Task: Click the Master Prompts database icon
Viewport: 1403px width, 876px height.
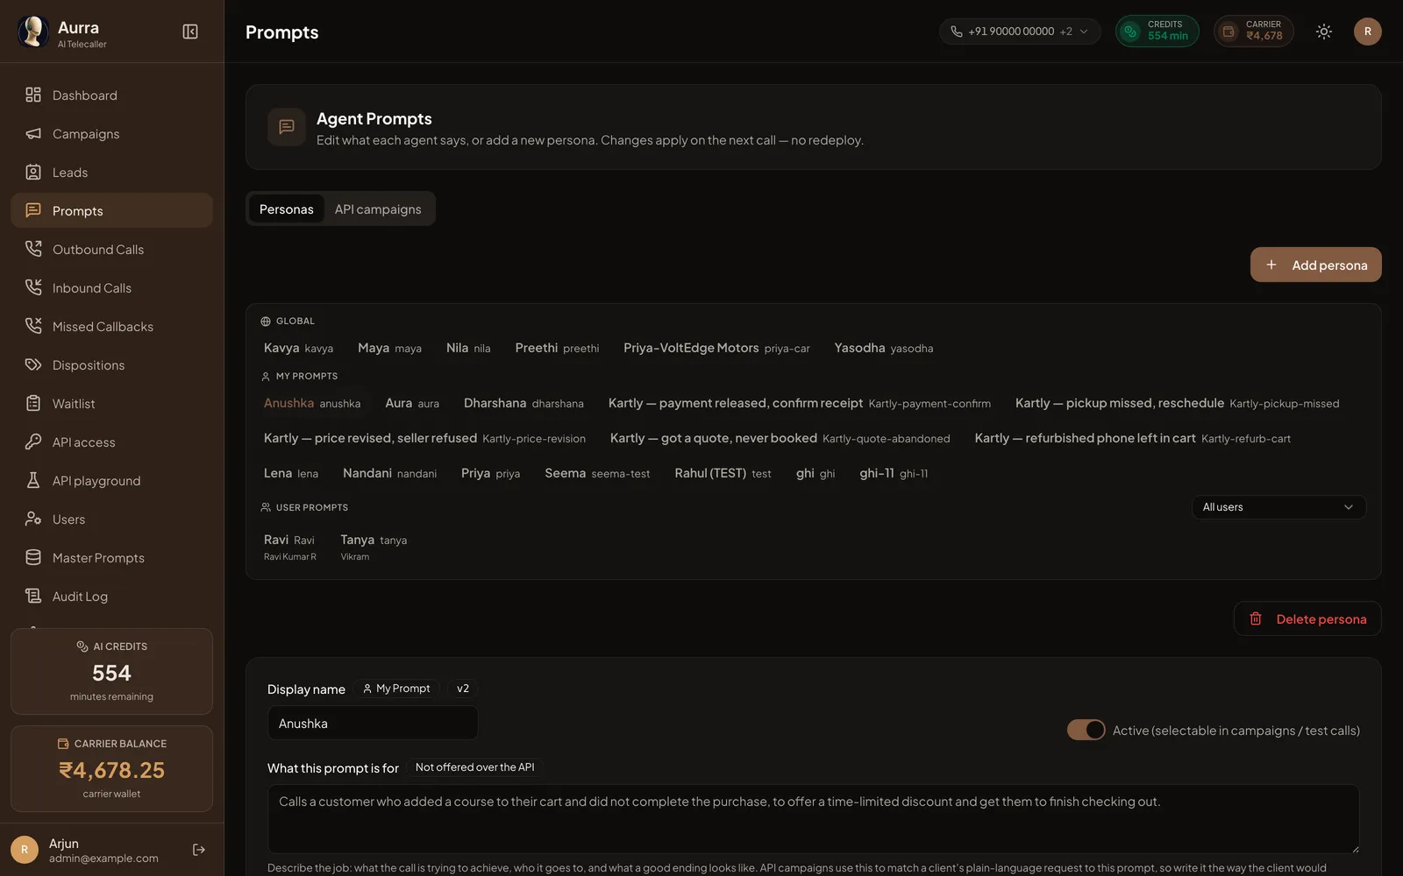Action: click(33, 557)
